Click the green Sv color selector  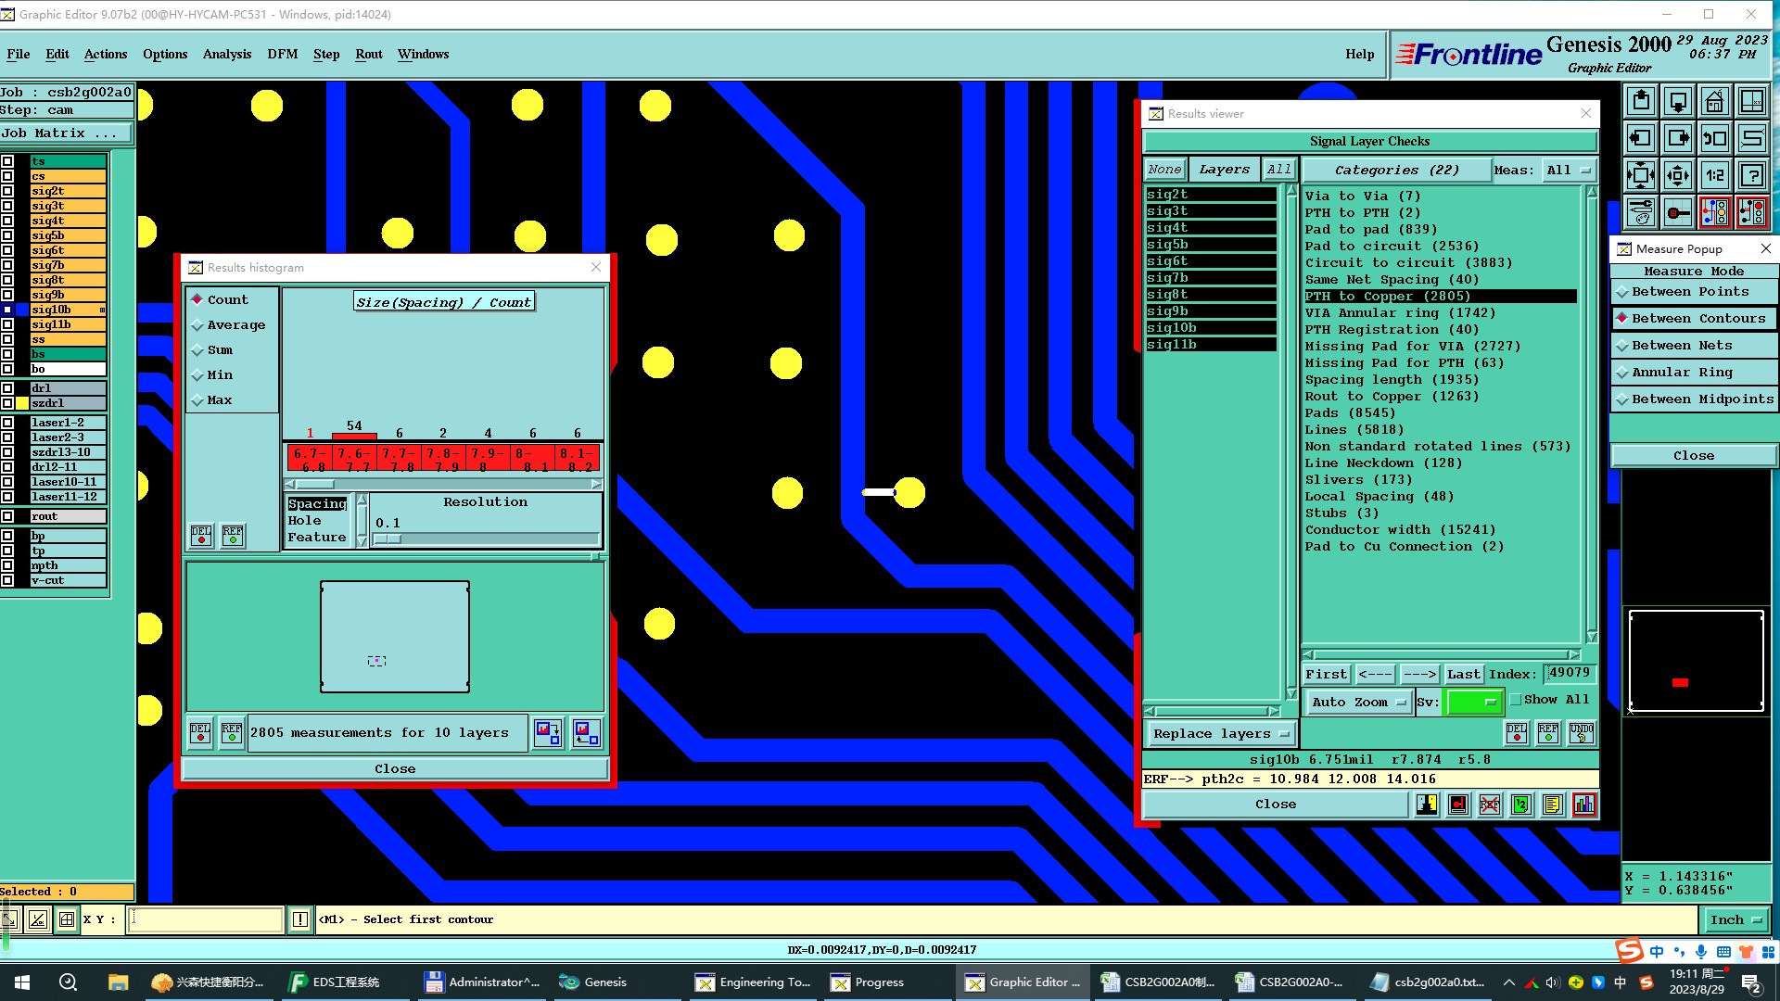coord(1472,703)
